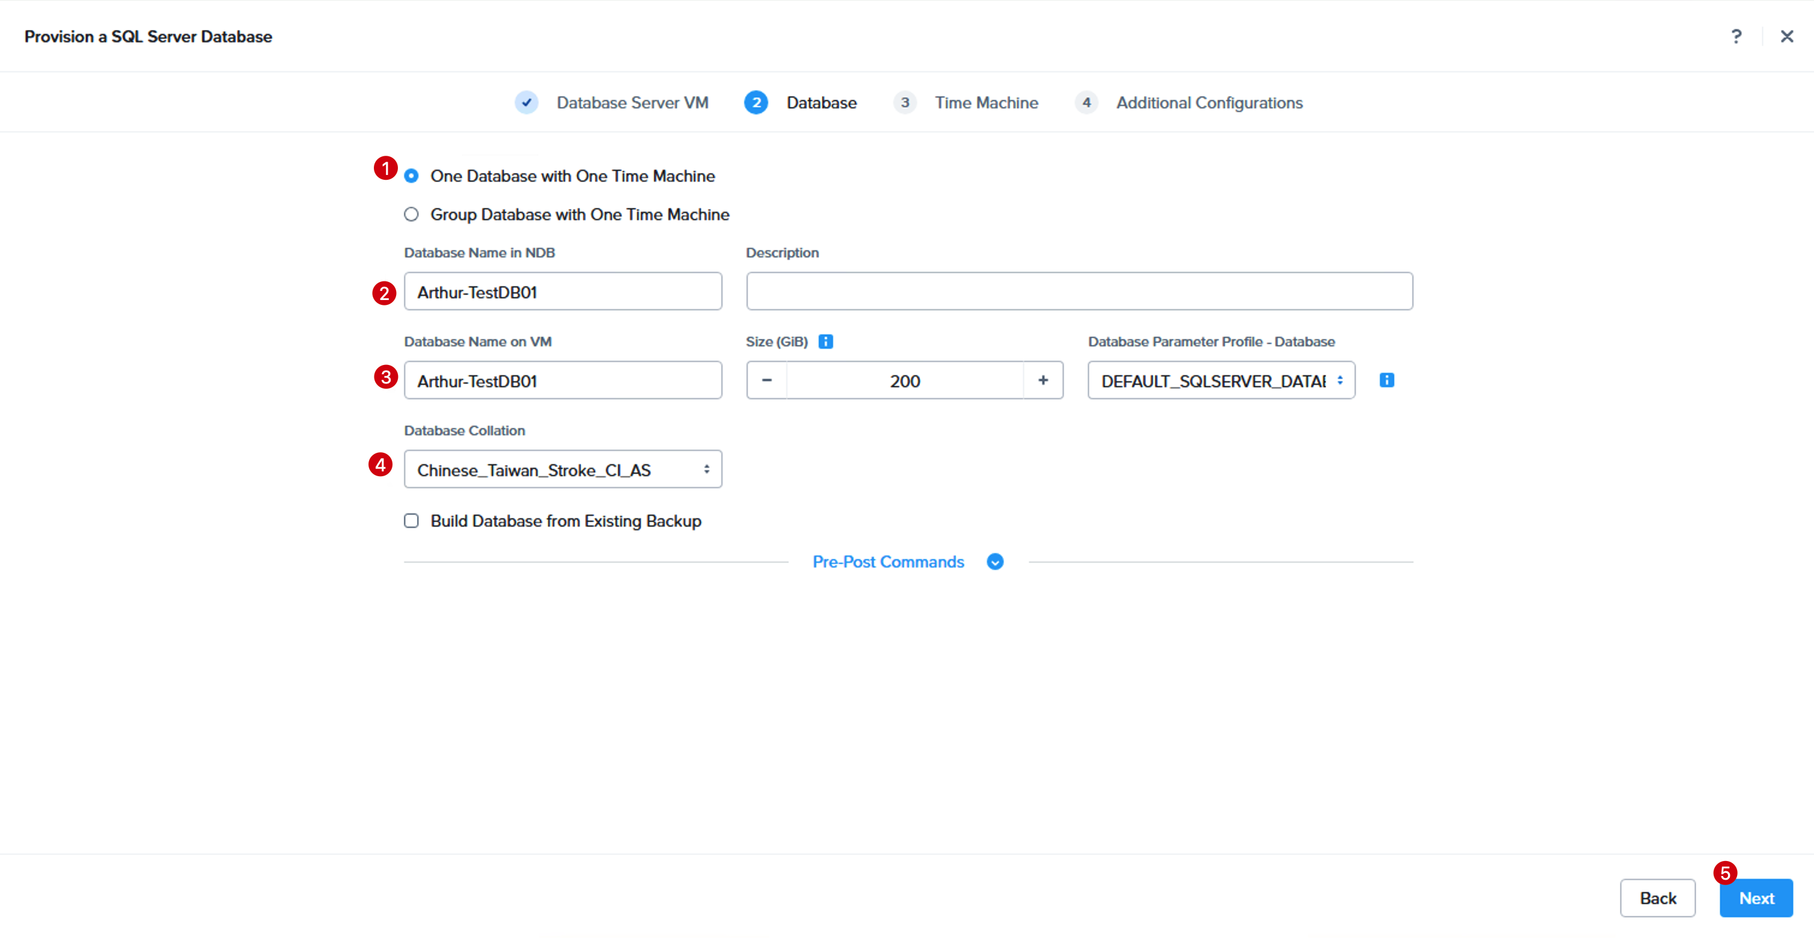Screen dimensions: 1814x938
Task: Click the Database Name in NDB field
Action: pos(563,291)
